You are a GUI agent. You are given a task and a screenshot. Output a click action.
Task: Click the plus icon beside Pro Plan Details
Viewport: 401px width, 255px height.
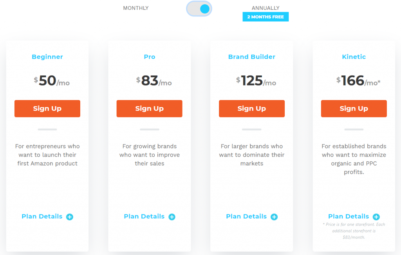tap(172, 217)
